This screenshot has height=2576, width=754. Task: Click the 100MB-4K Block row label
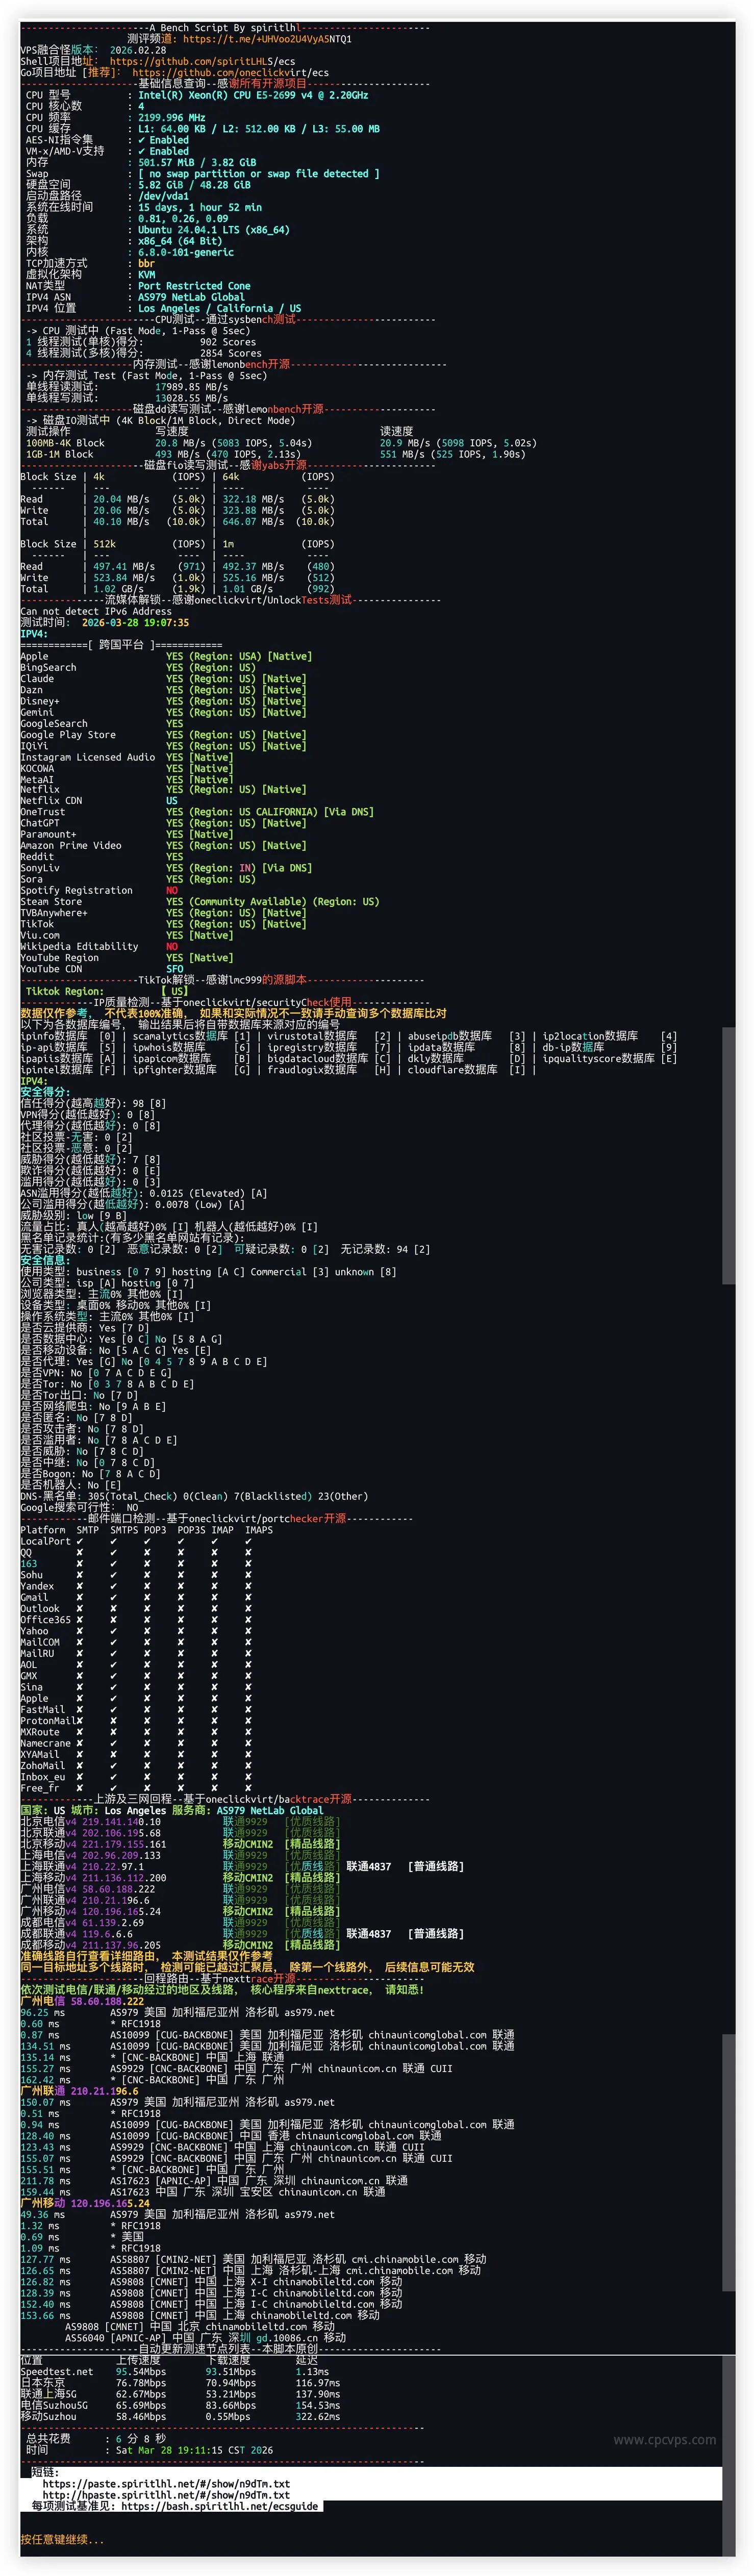point(65,442)
